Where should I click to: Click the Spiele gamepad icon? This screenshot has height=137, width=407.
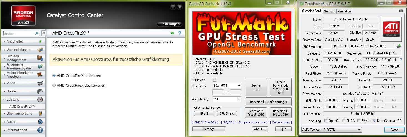40,91
